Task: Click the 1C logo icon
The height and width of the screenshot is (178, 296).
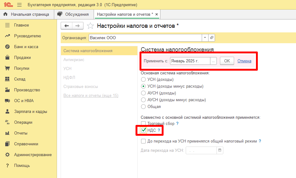Action: 8,5
